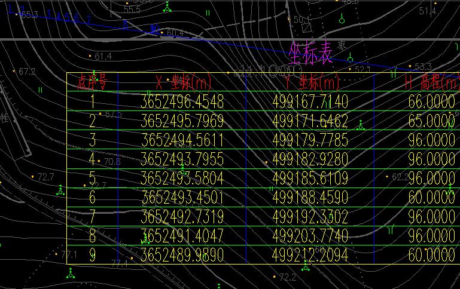Select the 52.1 spot elevation label
Image resolution: width=460 pixels, height=289 pixels.
pyautogui.click(x=362, y=70)
